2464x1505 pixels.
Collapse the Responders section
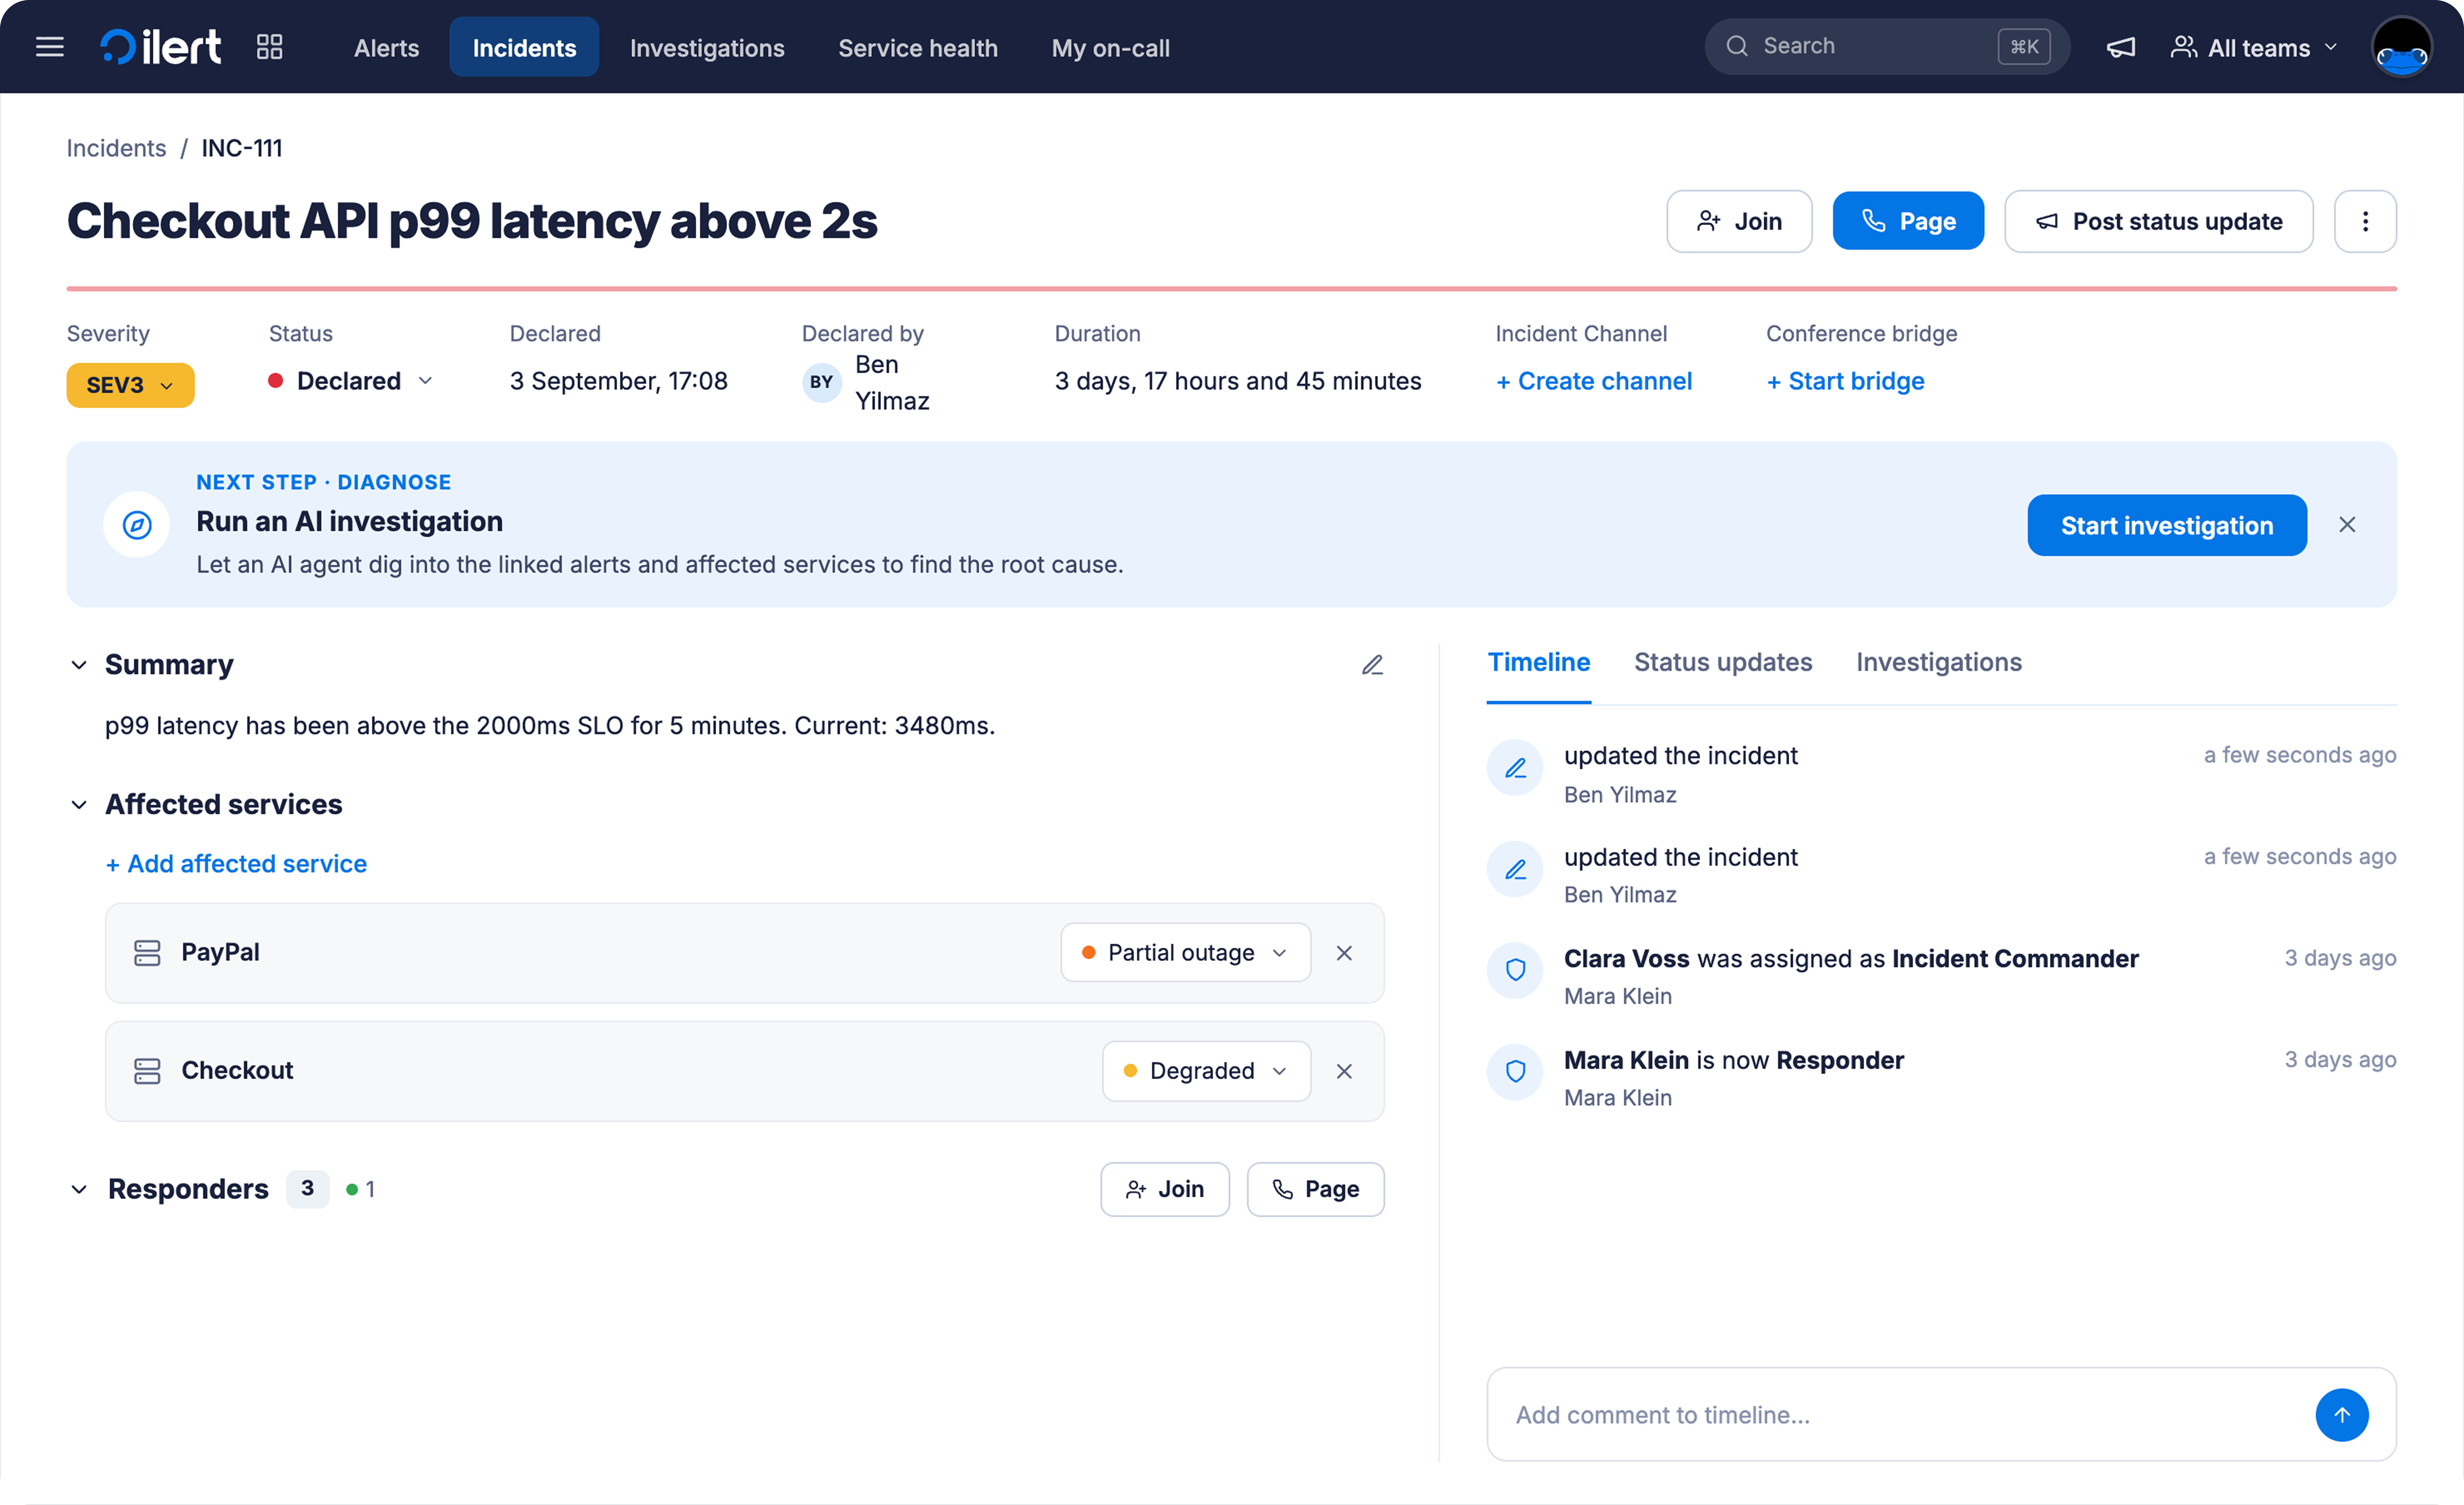[79, 1189]
